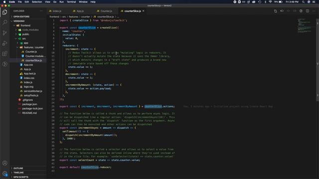The image size is (319, 179).
Task: Open the Terminal menu
Action: tap(71, 2)
